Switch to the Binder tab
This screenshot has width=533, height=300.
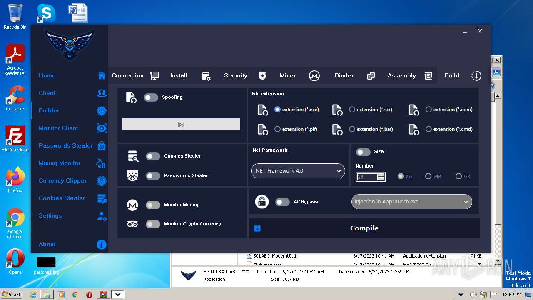[x=344, y=75]
